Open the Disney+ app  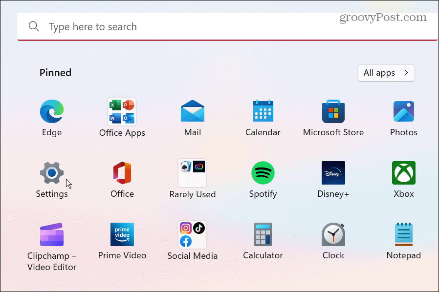pos(333,173)
